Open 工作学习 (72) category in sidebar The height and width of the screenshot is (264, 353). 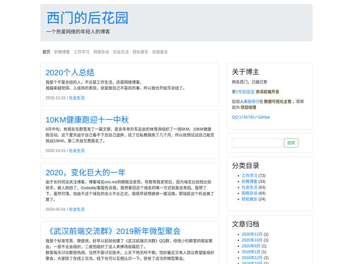[x=250, y=176]
